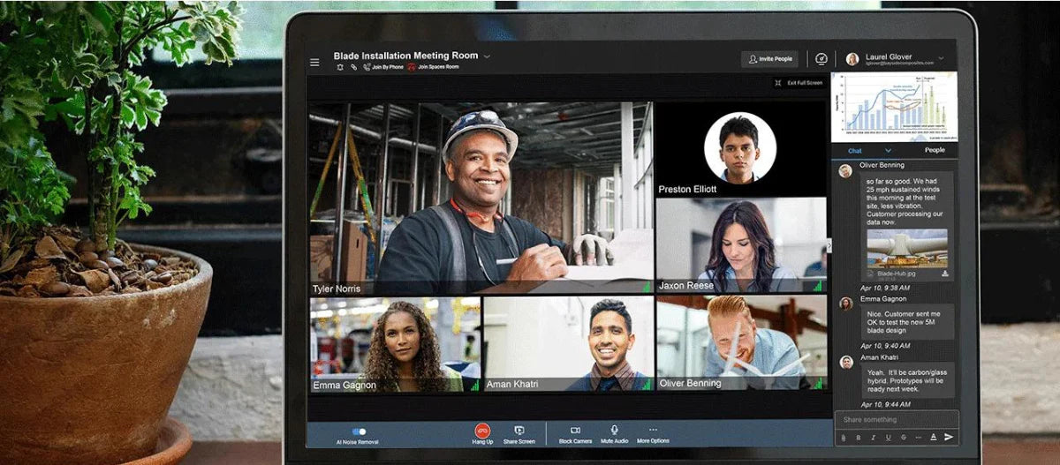The width and height of the screenshot is (1060, 465).
Task: Click the Invite People button
Action: coord(769,59)
